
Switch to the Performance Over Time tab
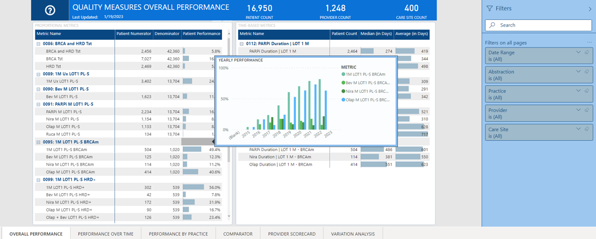105,234
